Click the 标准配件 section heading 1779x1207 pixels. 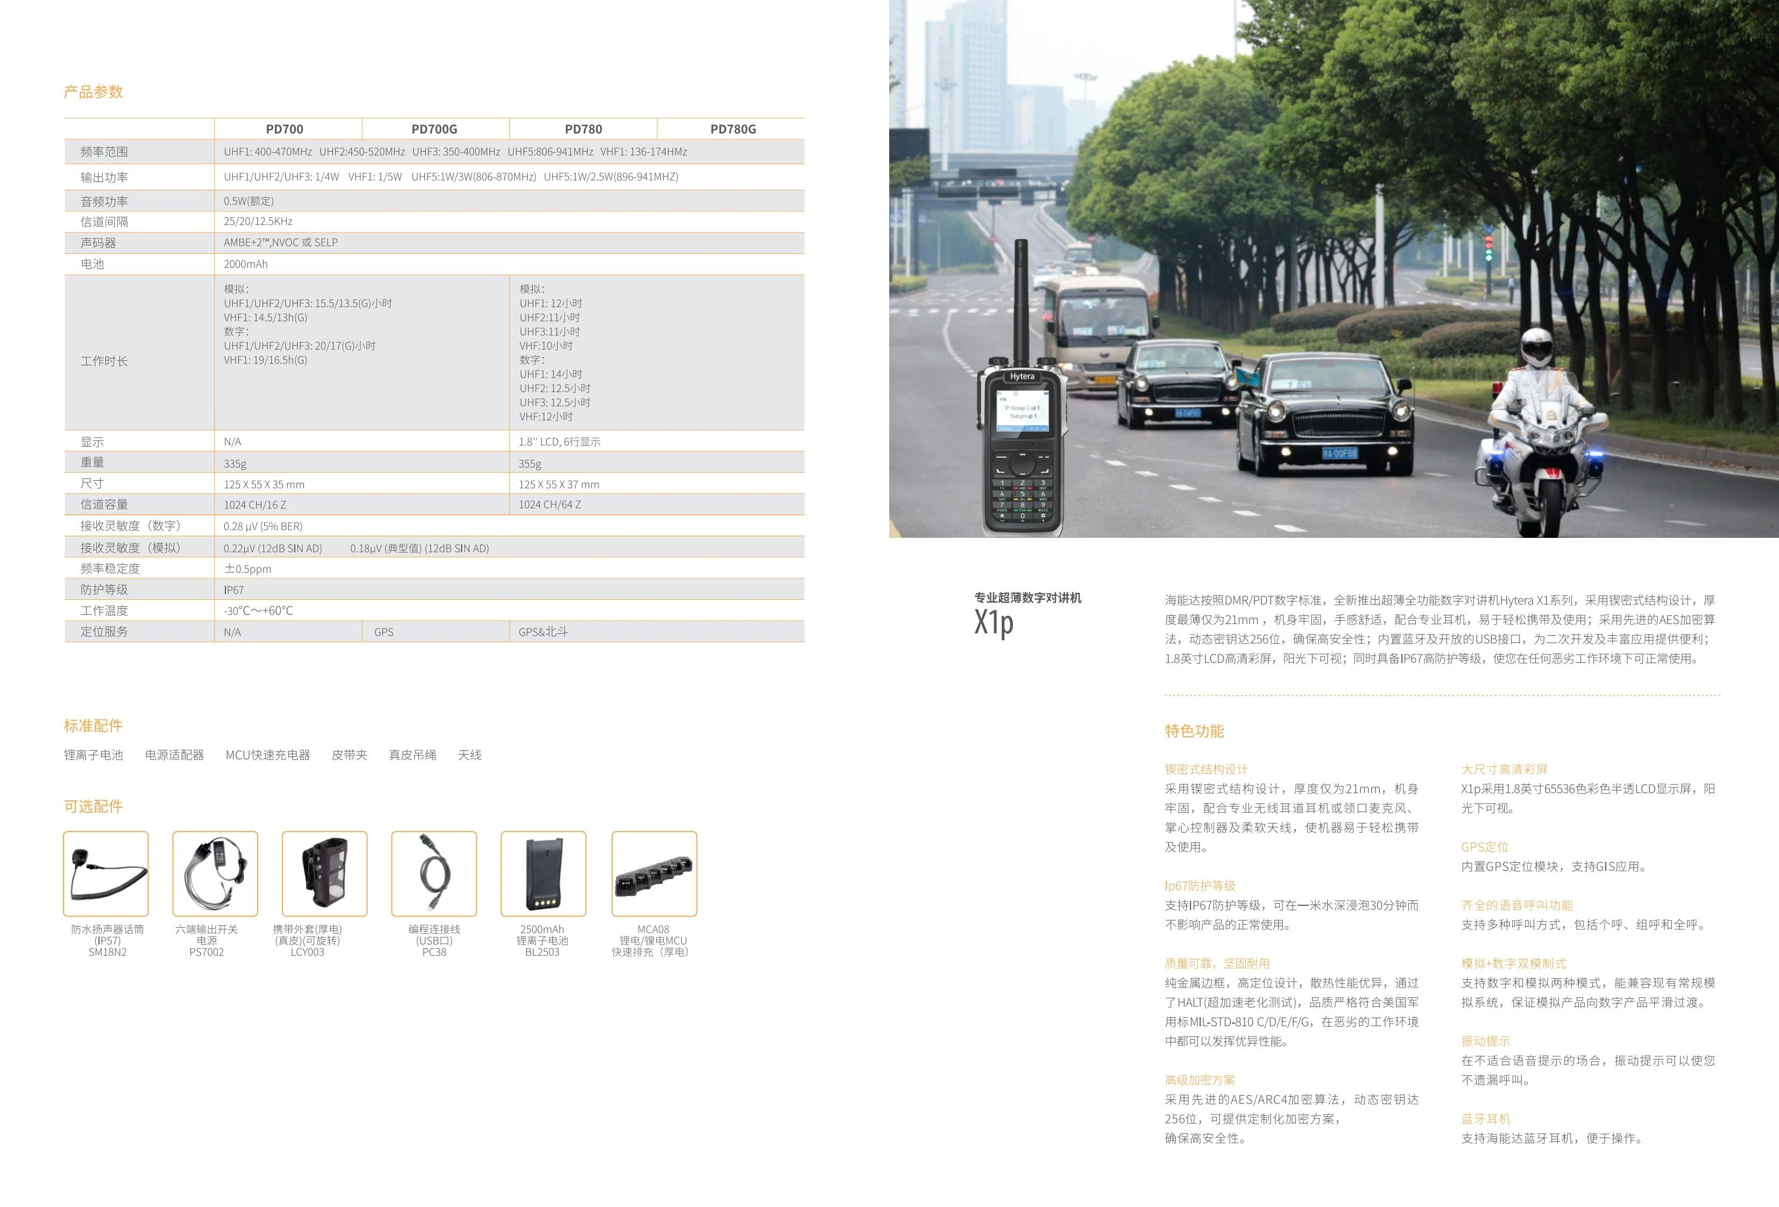point(94,726)
